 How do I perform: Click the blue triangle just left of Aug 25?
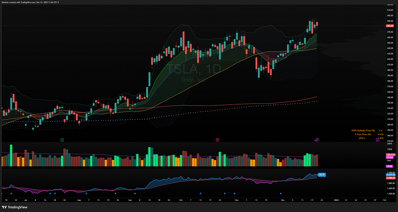coord(115,193)
